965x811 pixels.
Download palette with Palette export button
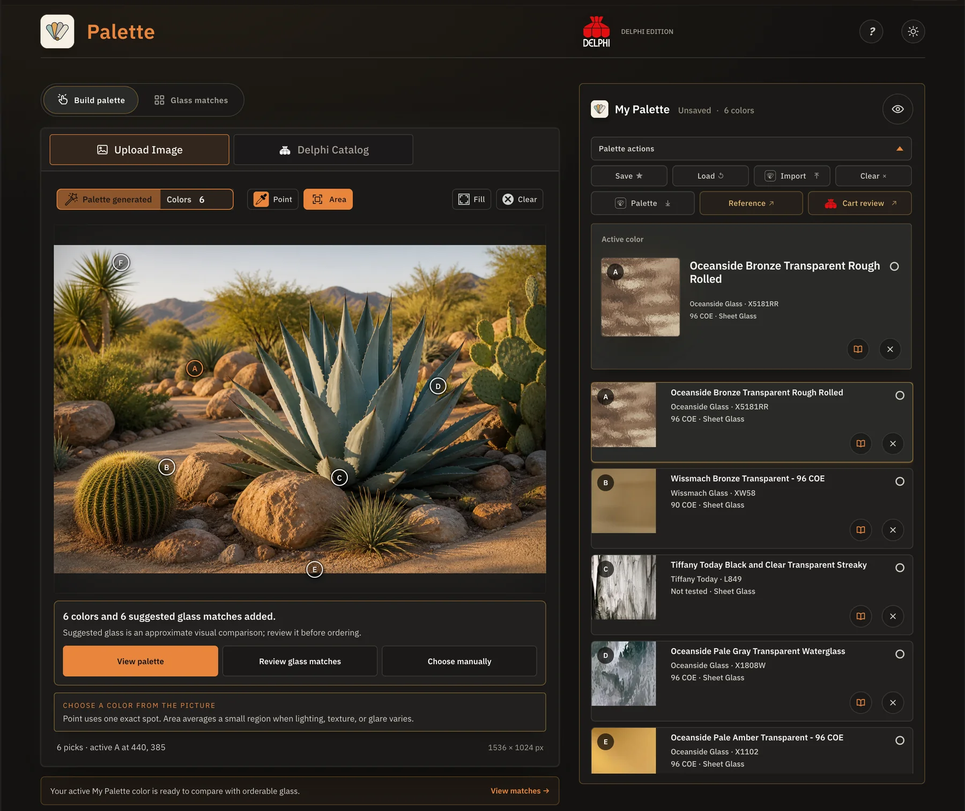click(642, 203)
